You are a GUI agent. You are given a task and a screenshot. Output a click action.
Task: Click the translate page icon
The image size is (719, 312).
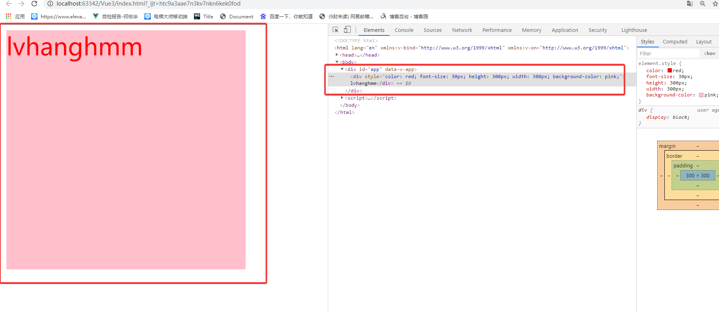pos(690,4)
